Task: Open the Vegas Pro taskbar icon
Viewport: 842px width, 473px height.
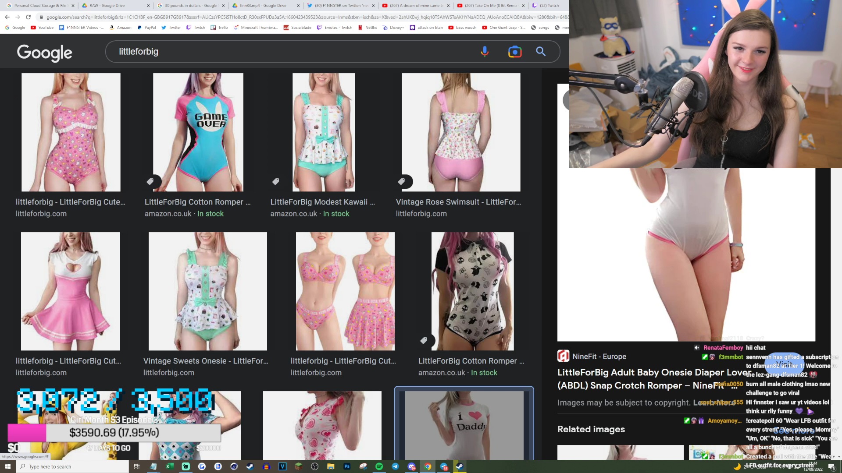Action: click(282, 466)
